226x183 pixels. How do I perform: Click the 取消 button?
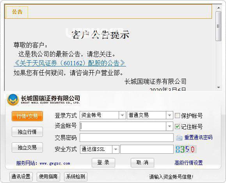click(142, 163)
